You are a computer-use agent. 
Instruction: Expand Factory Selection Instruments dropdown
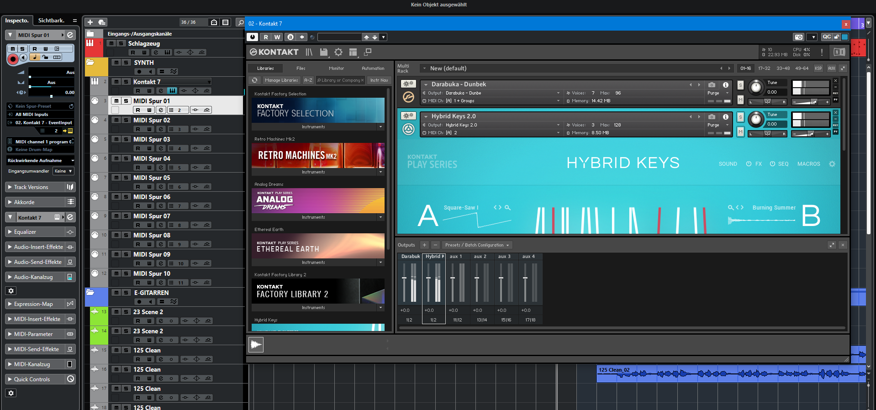click(381, 127)
